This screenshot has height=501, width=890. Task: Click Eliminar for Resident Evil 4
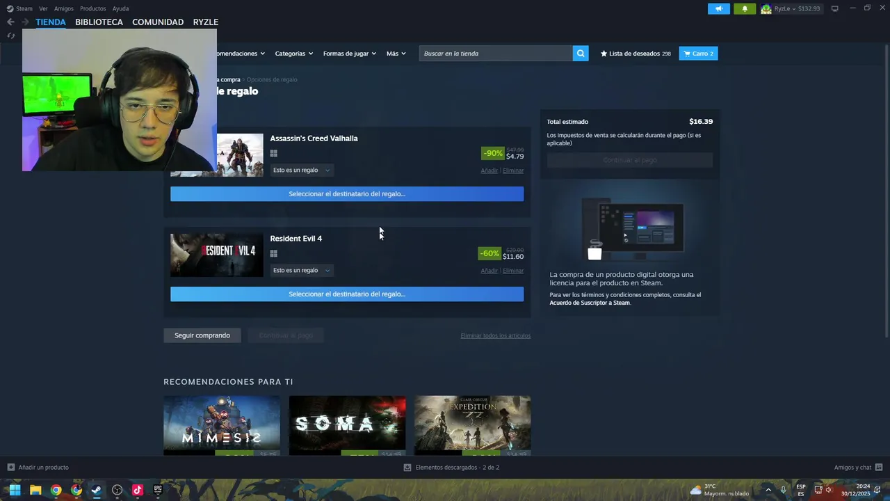[513, 271]
